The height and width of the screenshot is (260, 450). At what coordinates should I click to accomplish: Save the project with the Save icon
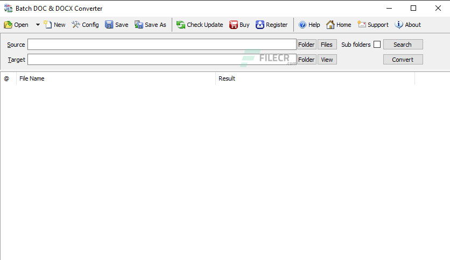(116, 25)
